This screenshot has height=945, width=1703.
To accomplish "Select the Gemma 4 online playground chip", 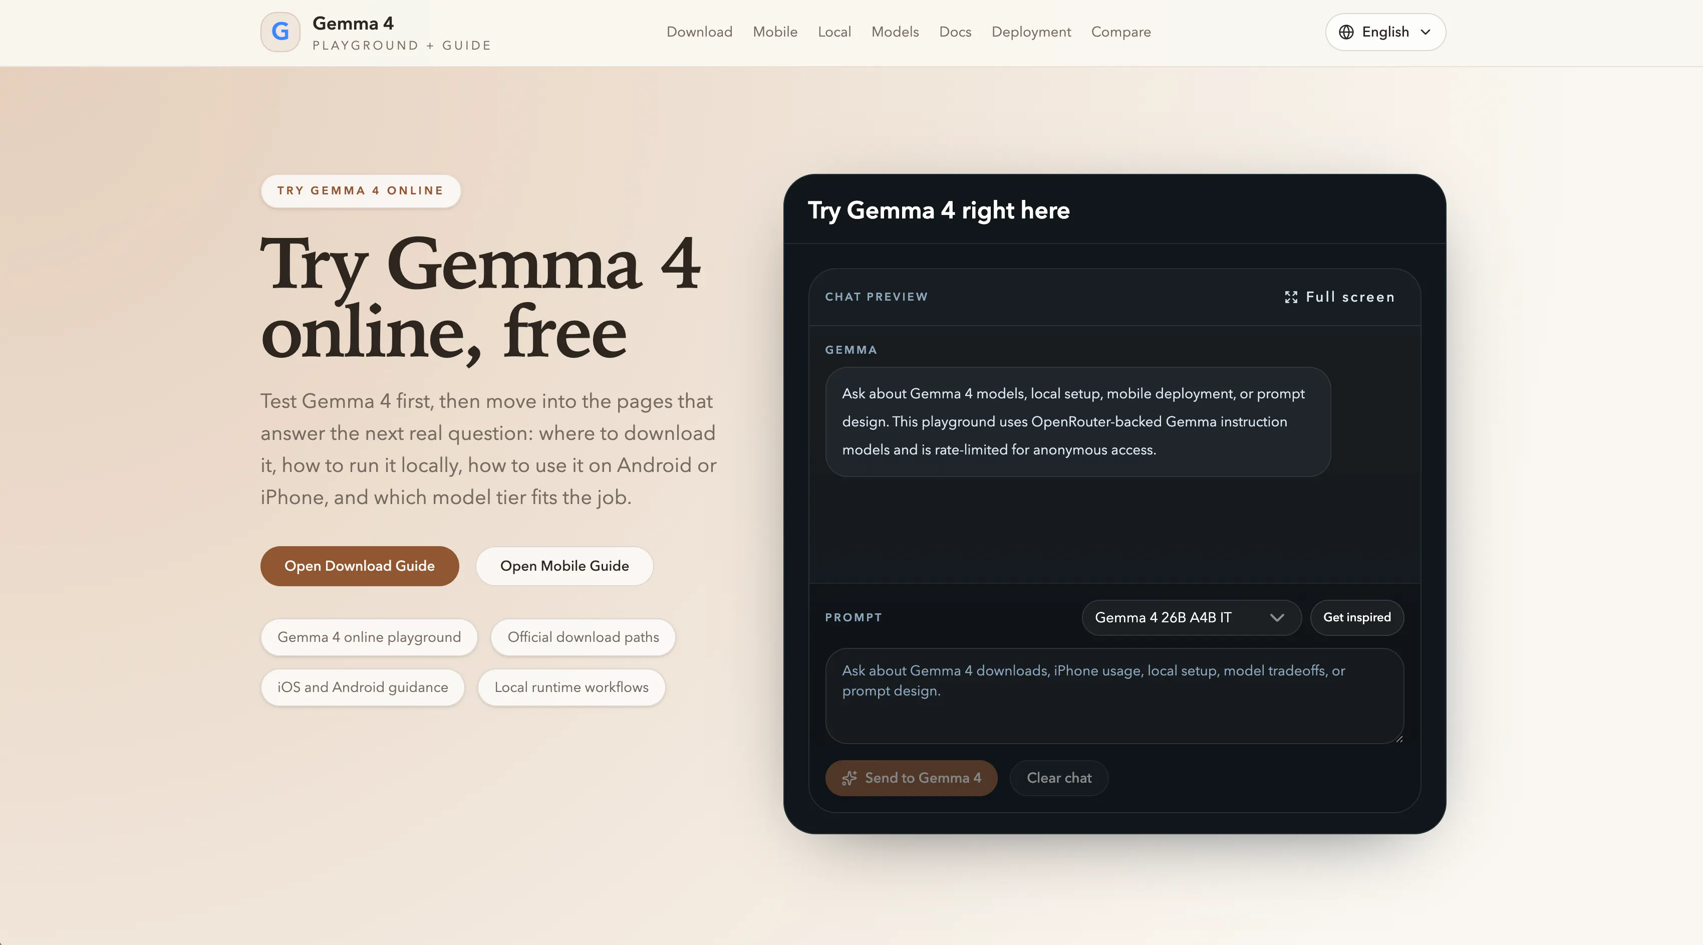I will [369, 637].
